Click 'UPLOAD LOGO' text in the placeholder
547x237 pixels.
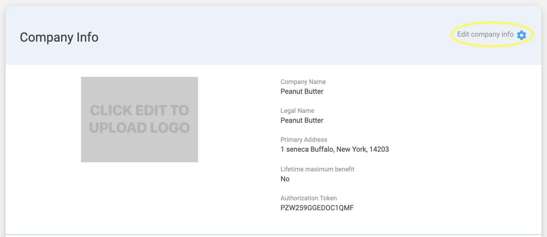140,128
